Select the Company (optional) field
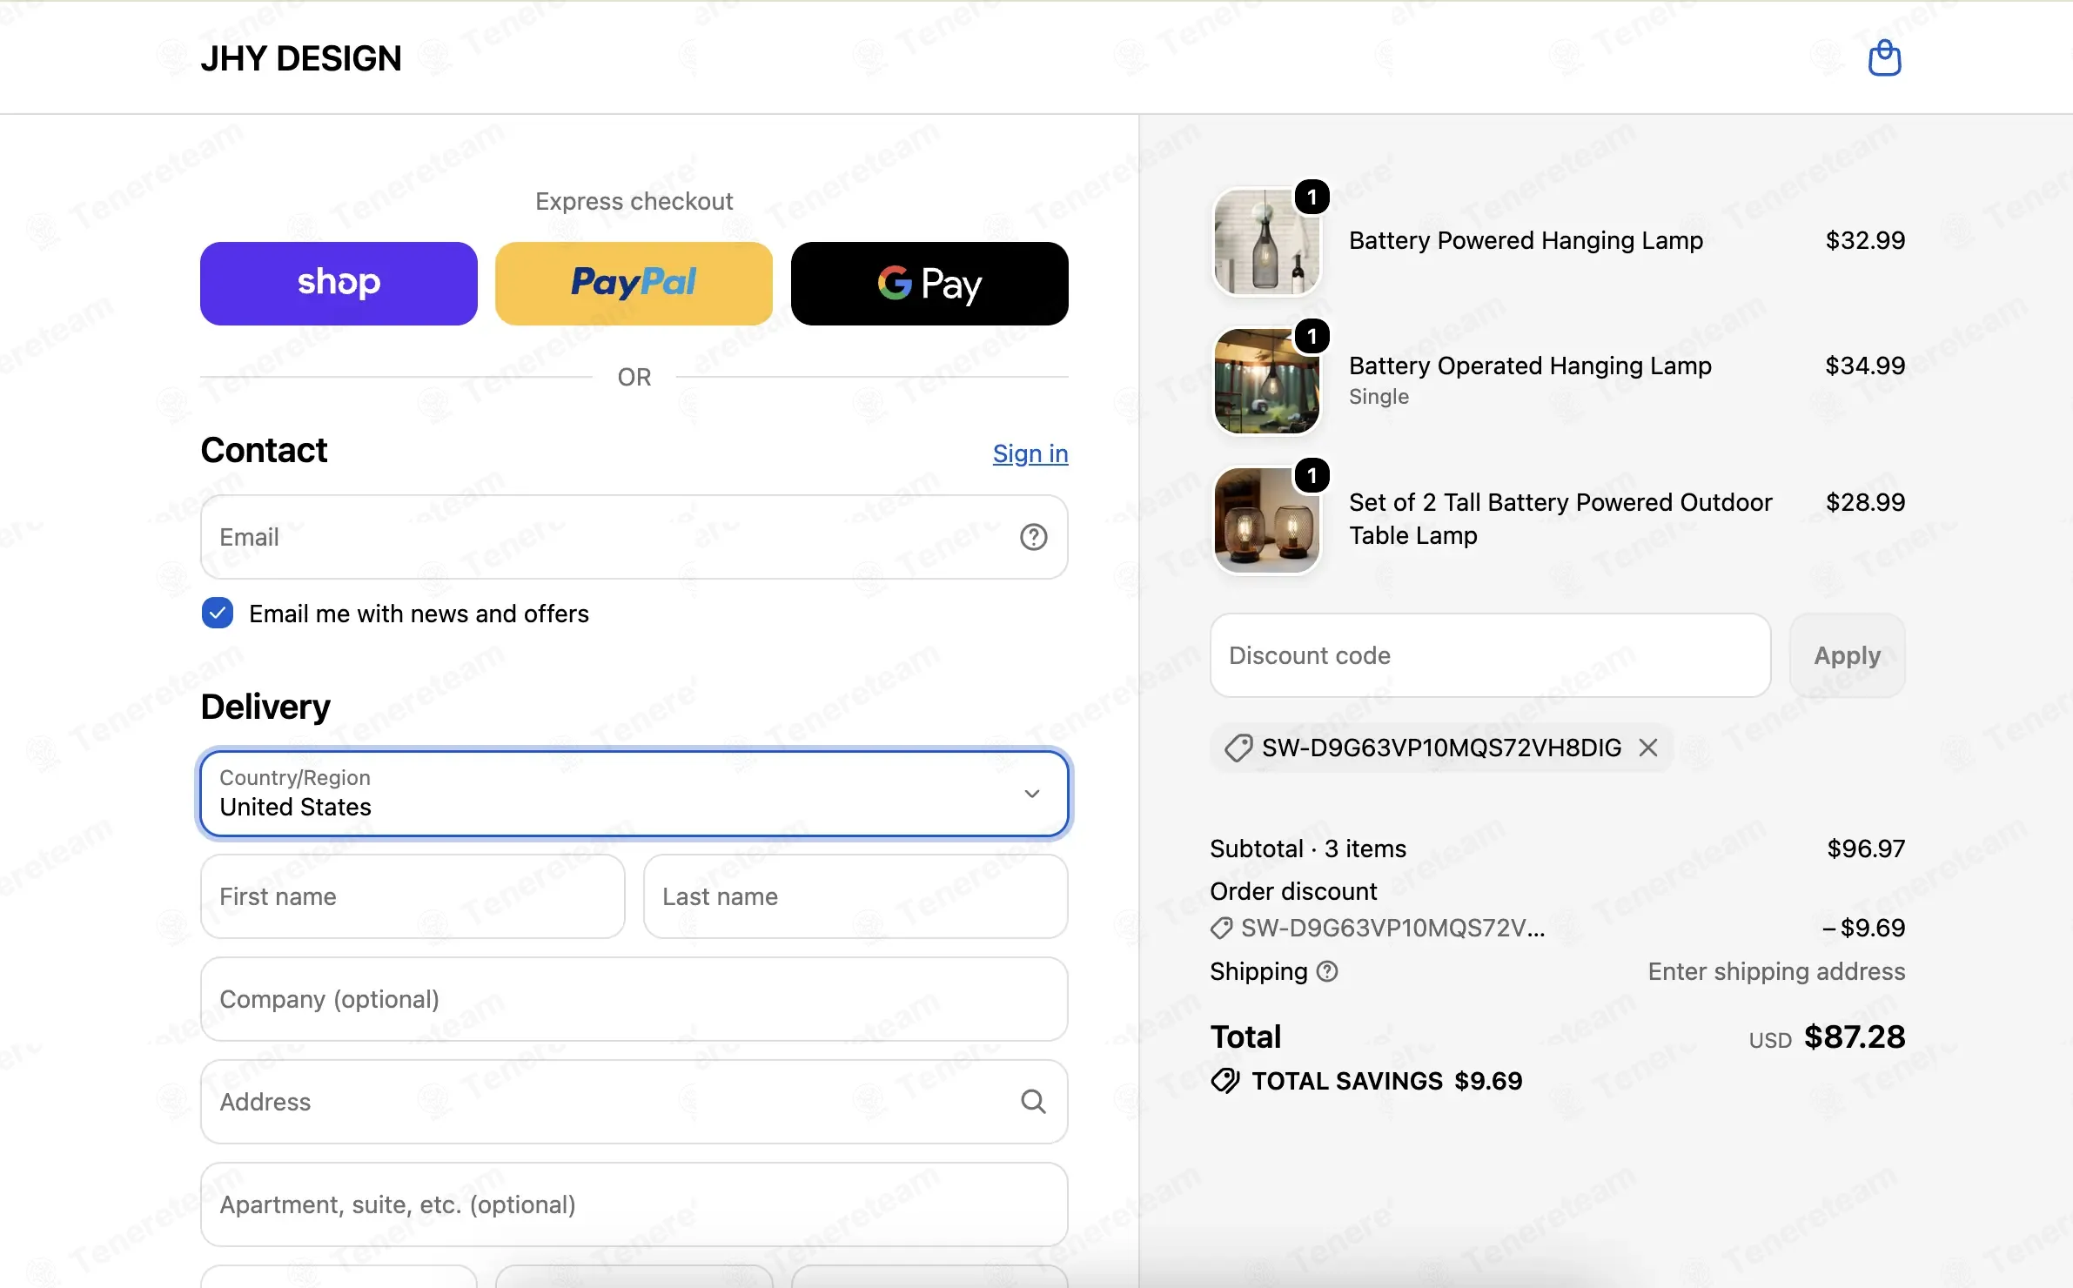2073x1288 pixels. point(634,999)
